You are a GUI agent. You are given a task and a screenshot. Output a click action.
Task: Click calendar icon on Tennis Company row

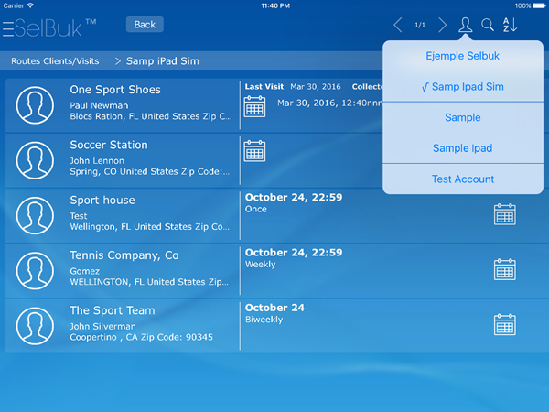[505, 269]
